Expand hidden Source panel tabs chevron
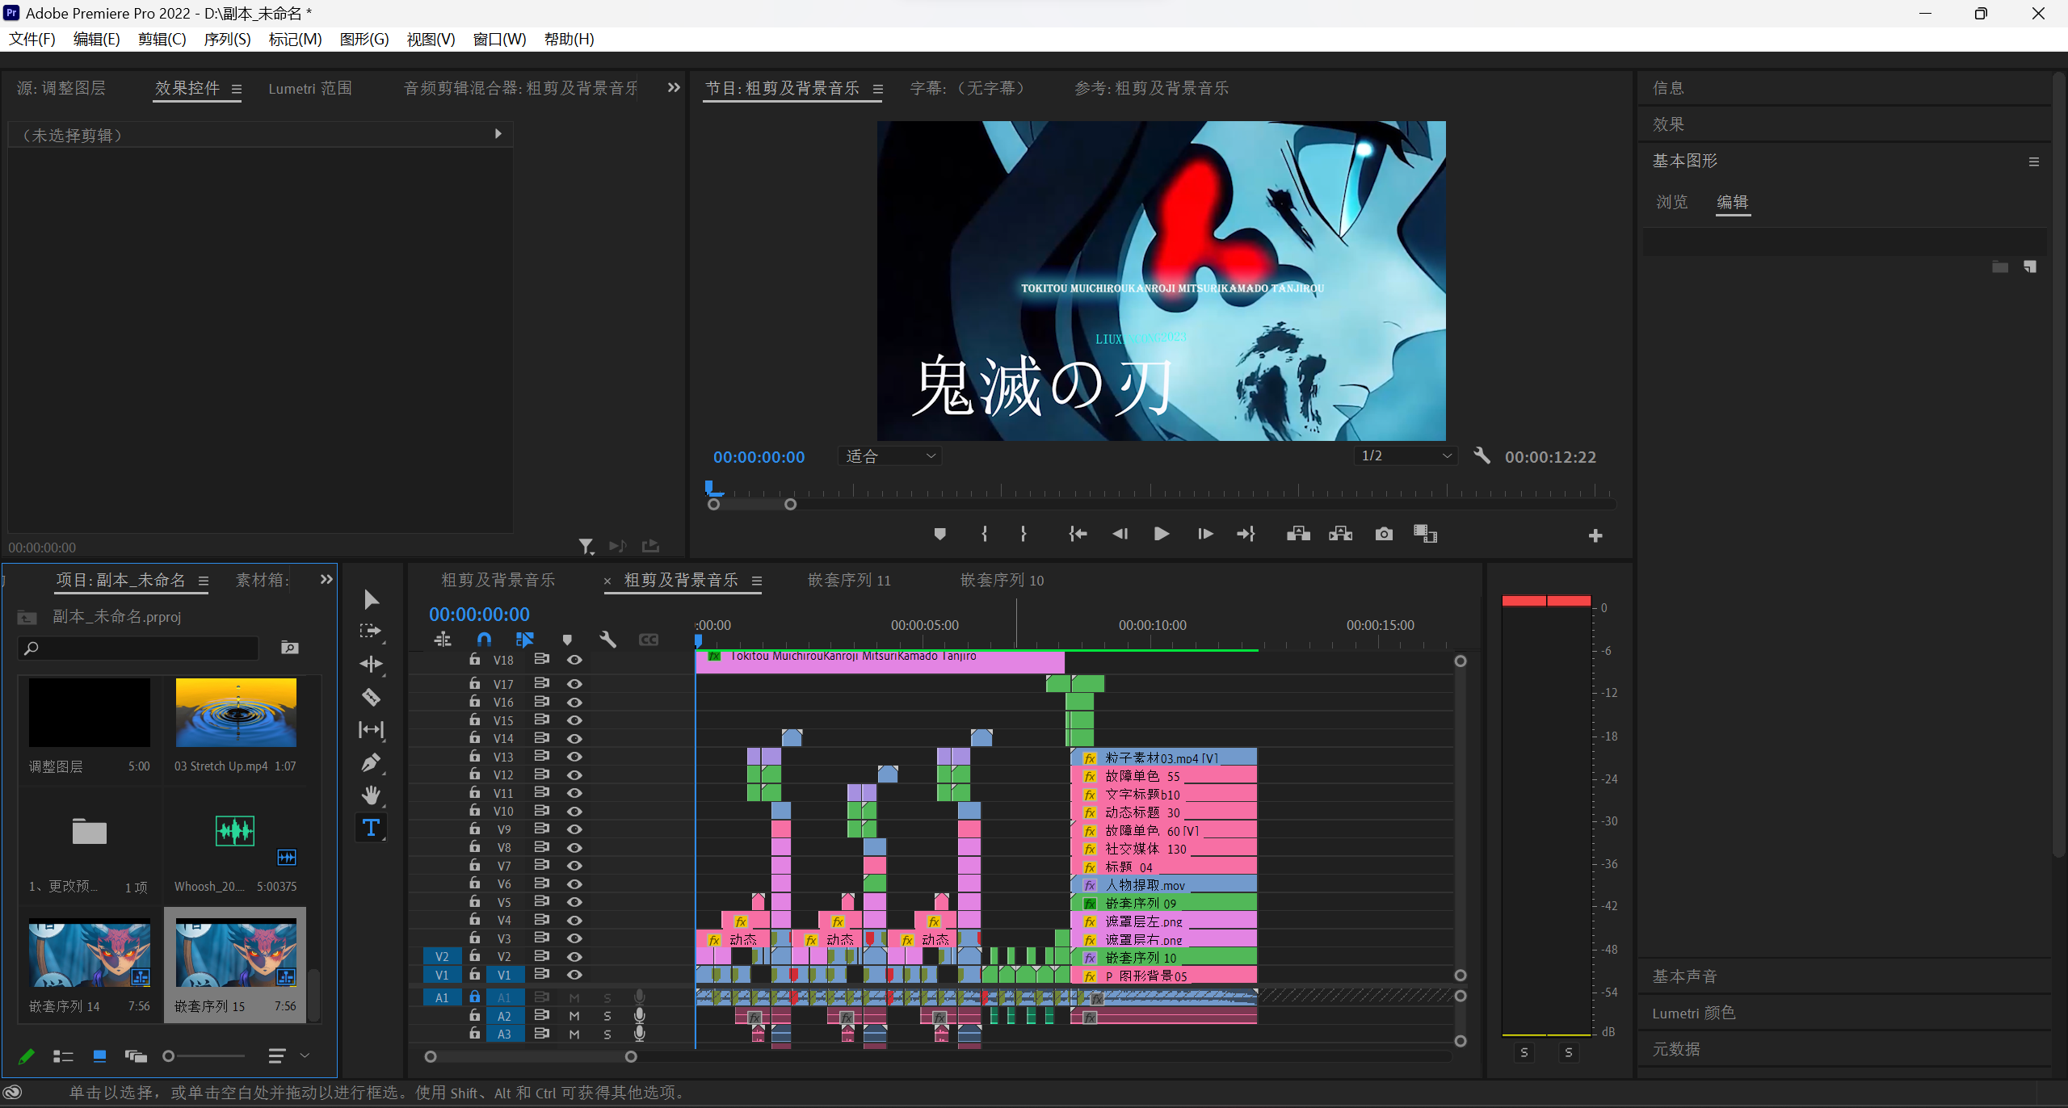The width and height of the screenshot is (2068, 1108). click(x=674, y=88)
